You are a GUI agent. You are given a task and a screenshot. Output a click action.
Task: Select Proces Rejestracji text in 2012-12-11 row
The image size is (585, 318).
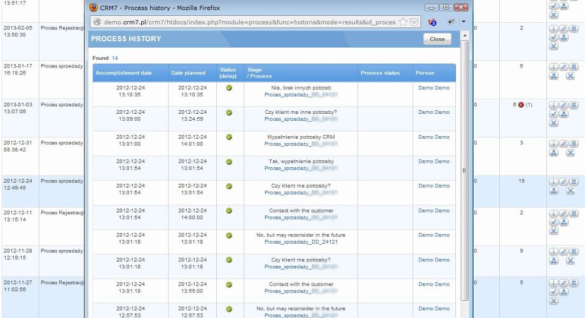pos(62,213)
